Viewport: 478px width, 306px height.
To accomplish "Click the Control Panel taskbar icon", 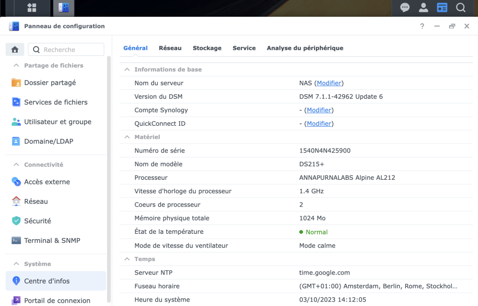I will (64, 8).
